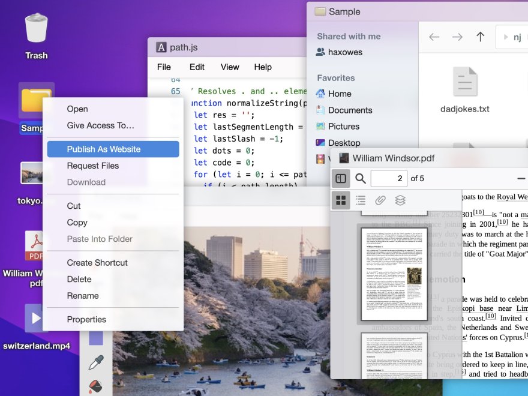This screenshot has width=528, height=396.
Task: Select the eyedropper color picker tool
Action: [x=96, y=362]
